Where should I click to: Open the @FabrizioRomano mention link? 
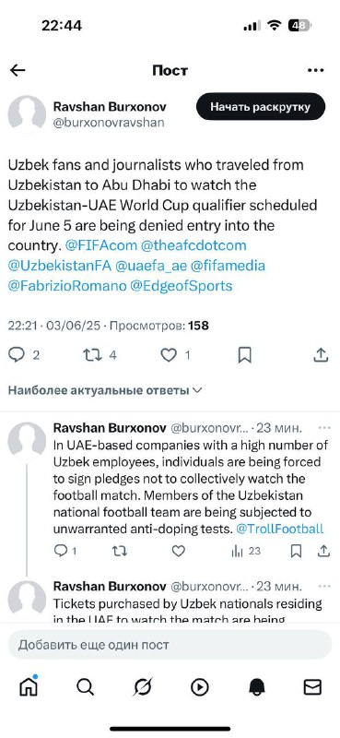coord(66,286)
